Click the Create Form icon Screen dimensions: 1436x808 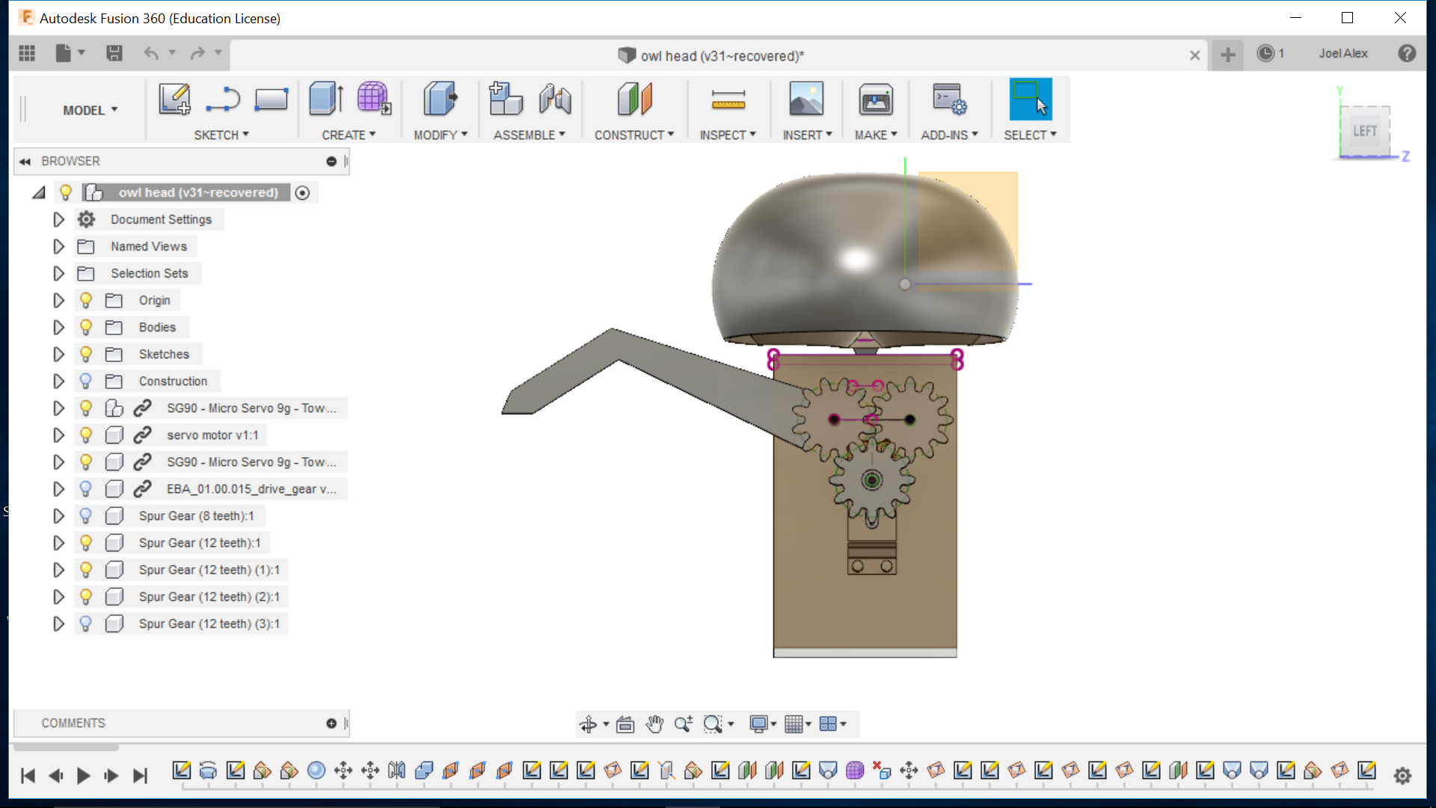point(373,99)
